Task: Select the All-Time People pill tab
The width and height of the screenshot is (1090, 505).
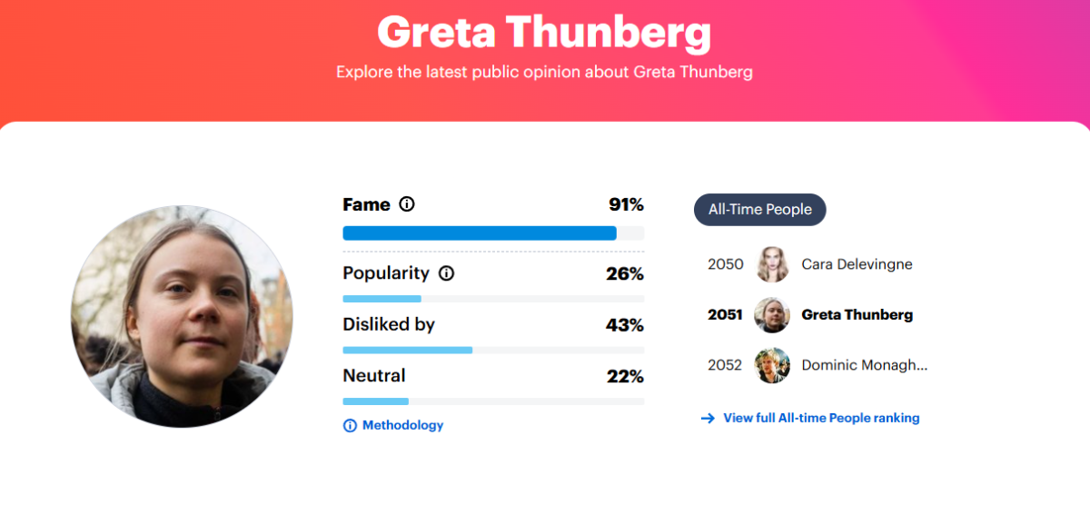Action: coord(760,209)
